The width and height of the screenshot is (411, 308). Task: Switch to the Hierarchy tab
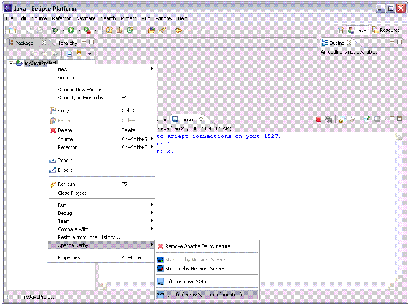tap(67, 43)
